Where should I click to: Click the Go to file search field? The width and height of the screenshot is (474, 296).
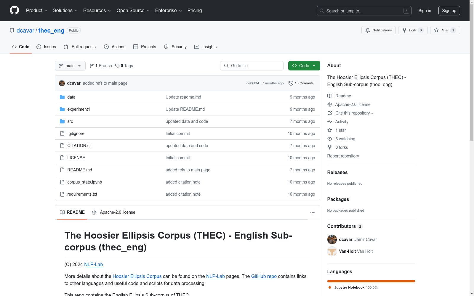pos(252,66)
